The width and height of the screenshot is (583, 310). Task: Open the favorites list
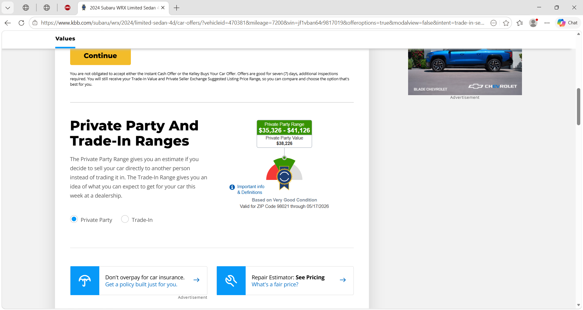click(520, 23)
